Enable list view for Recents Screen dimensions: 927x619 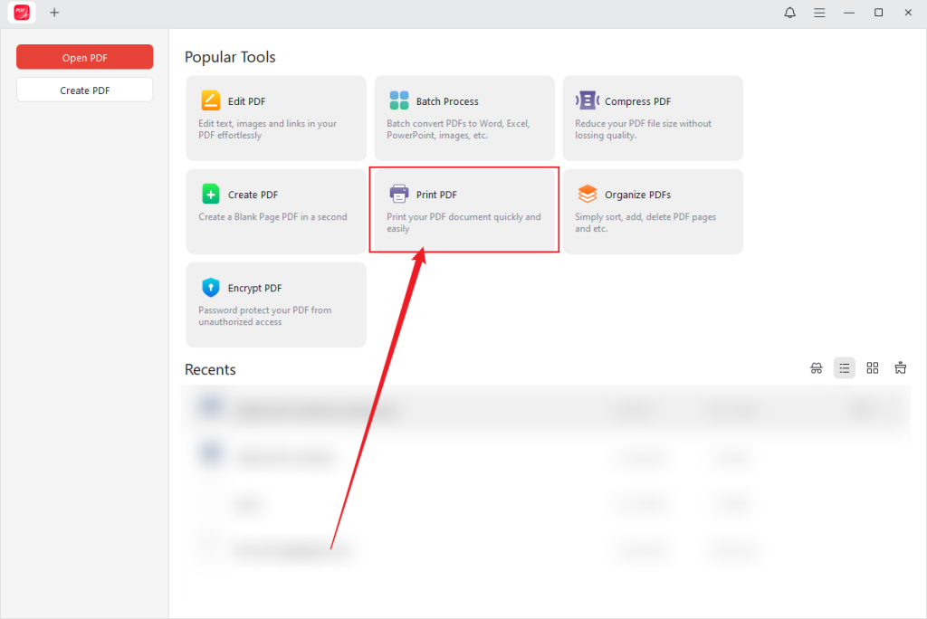click(844, 367)
